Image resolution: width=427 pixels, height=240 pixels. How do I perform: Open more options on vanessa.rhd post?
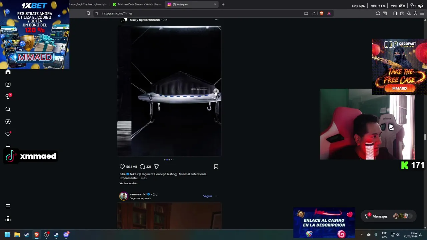217,196
